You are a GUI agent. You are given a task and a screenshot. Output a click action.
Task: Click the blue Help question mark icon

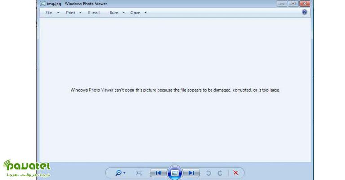(305, 12)
